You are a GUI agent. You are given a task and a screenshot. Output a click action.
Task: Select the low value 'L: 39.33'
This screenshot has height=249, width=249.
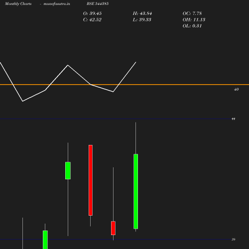point(142,19)
